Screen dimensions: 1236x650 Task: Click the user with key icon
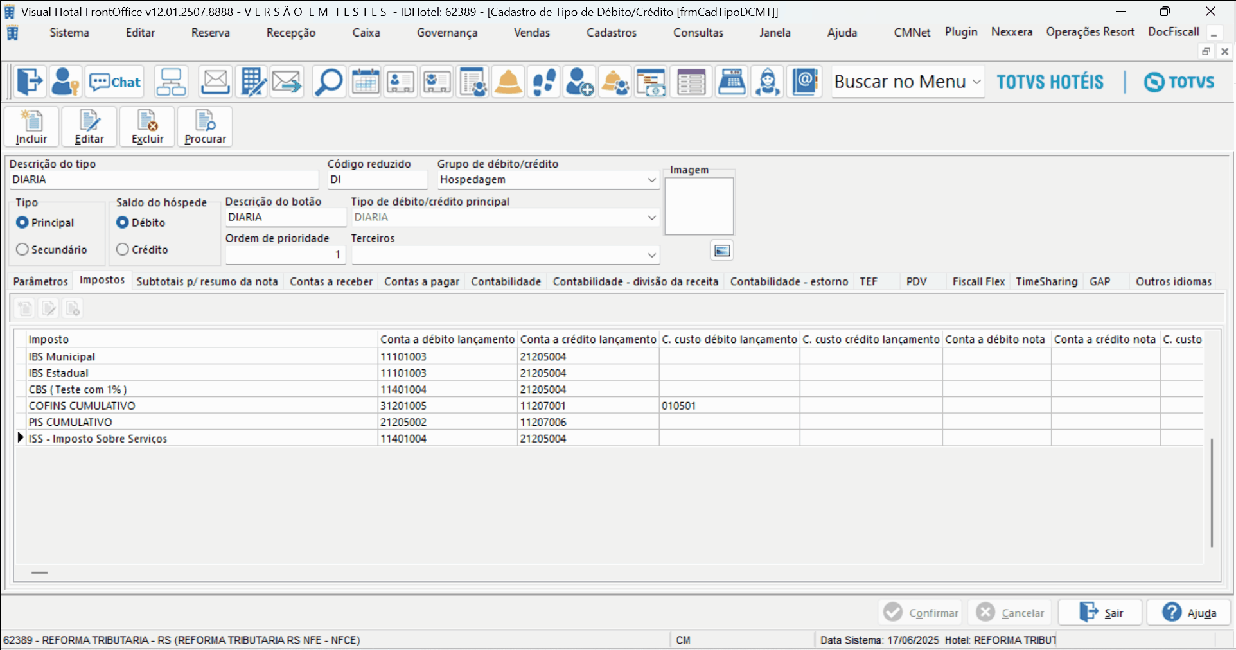[64, 82]
